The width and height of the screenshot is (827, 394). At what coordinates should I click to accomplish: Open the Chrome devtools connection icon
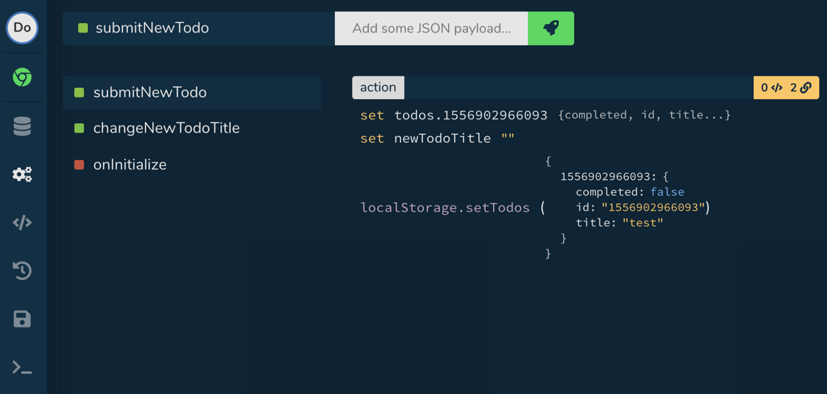(22, 77)
